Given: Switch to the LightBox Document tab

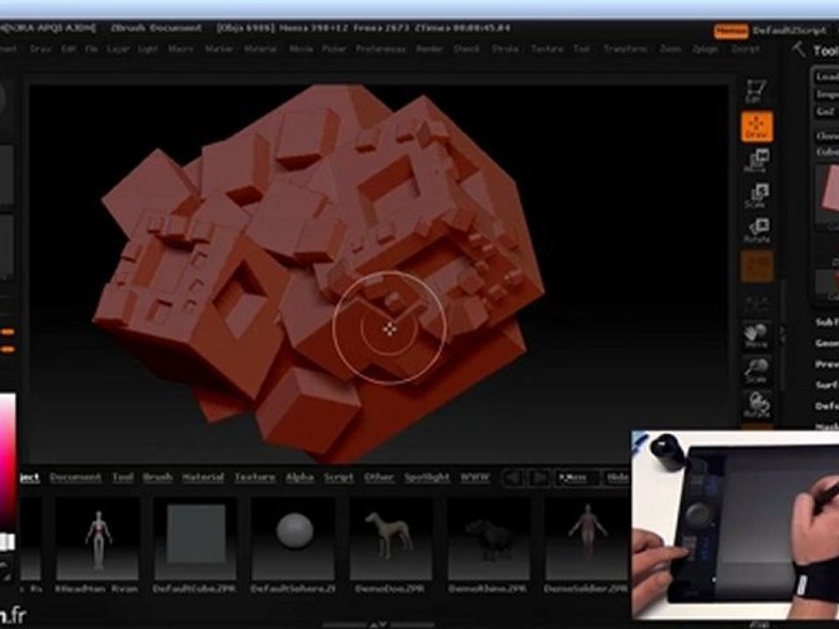Looking at the screenshot, I should [75, 477].
